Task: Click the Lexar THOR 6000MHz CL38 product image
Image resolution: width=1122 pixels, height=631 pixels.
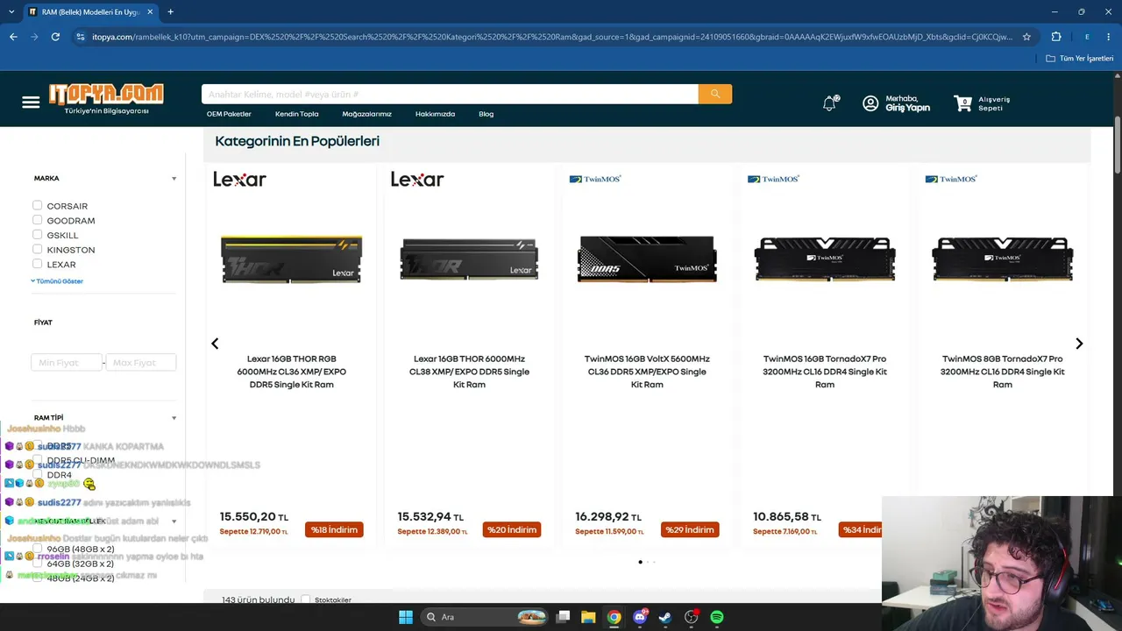Action: (469, 259)
